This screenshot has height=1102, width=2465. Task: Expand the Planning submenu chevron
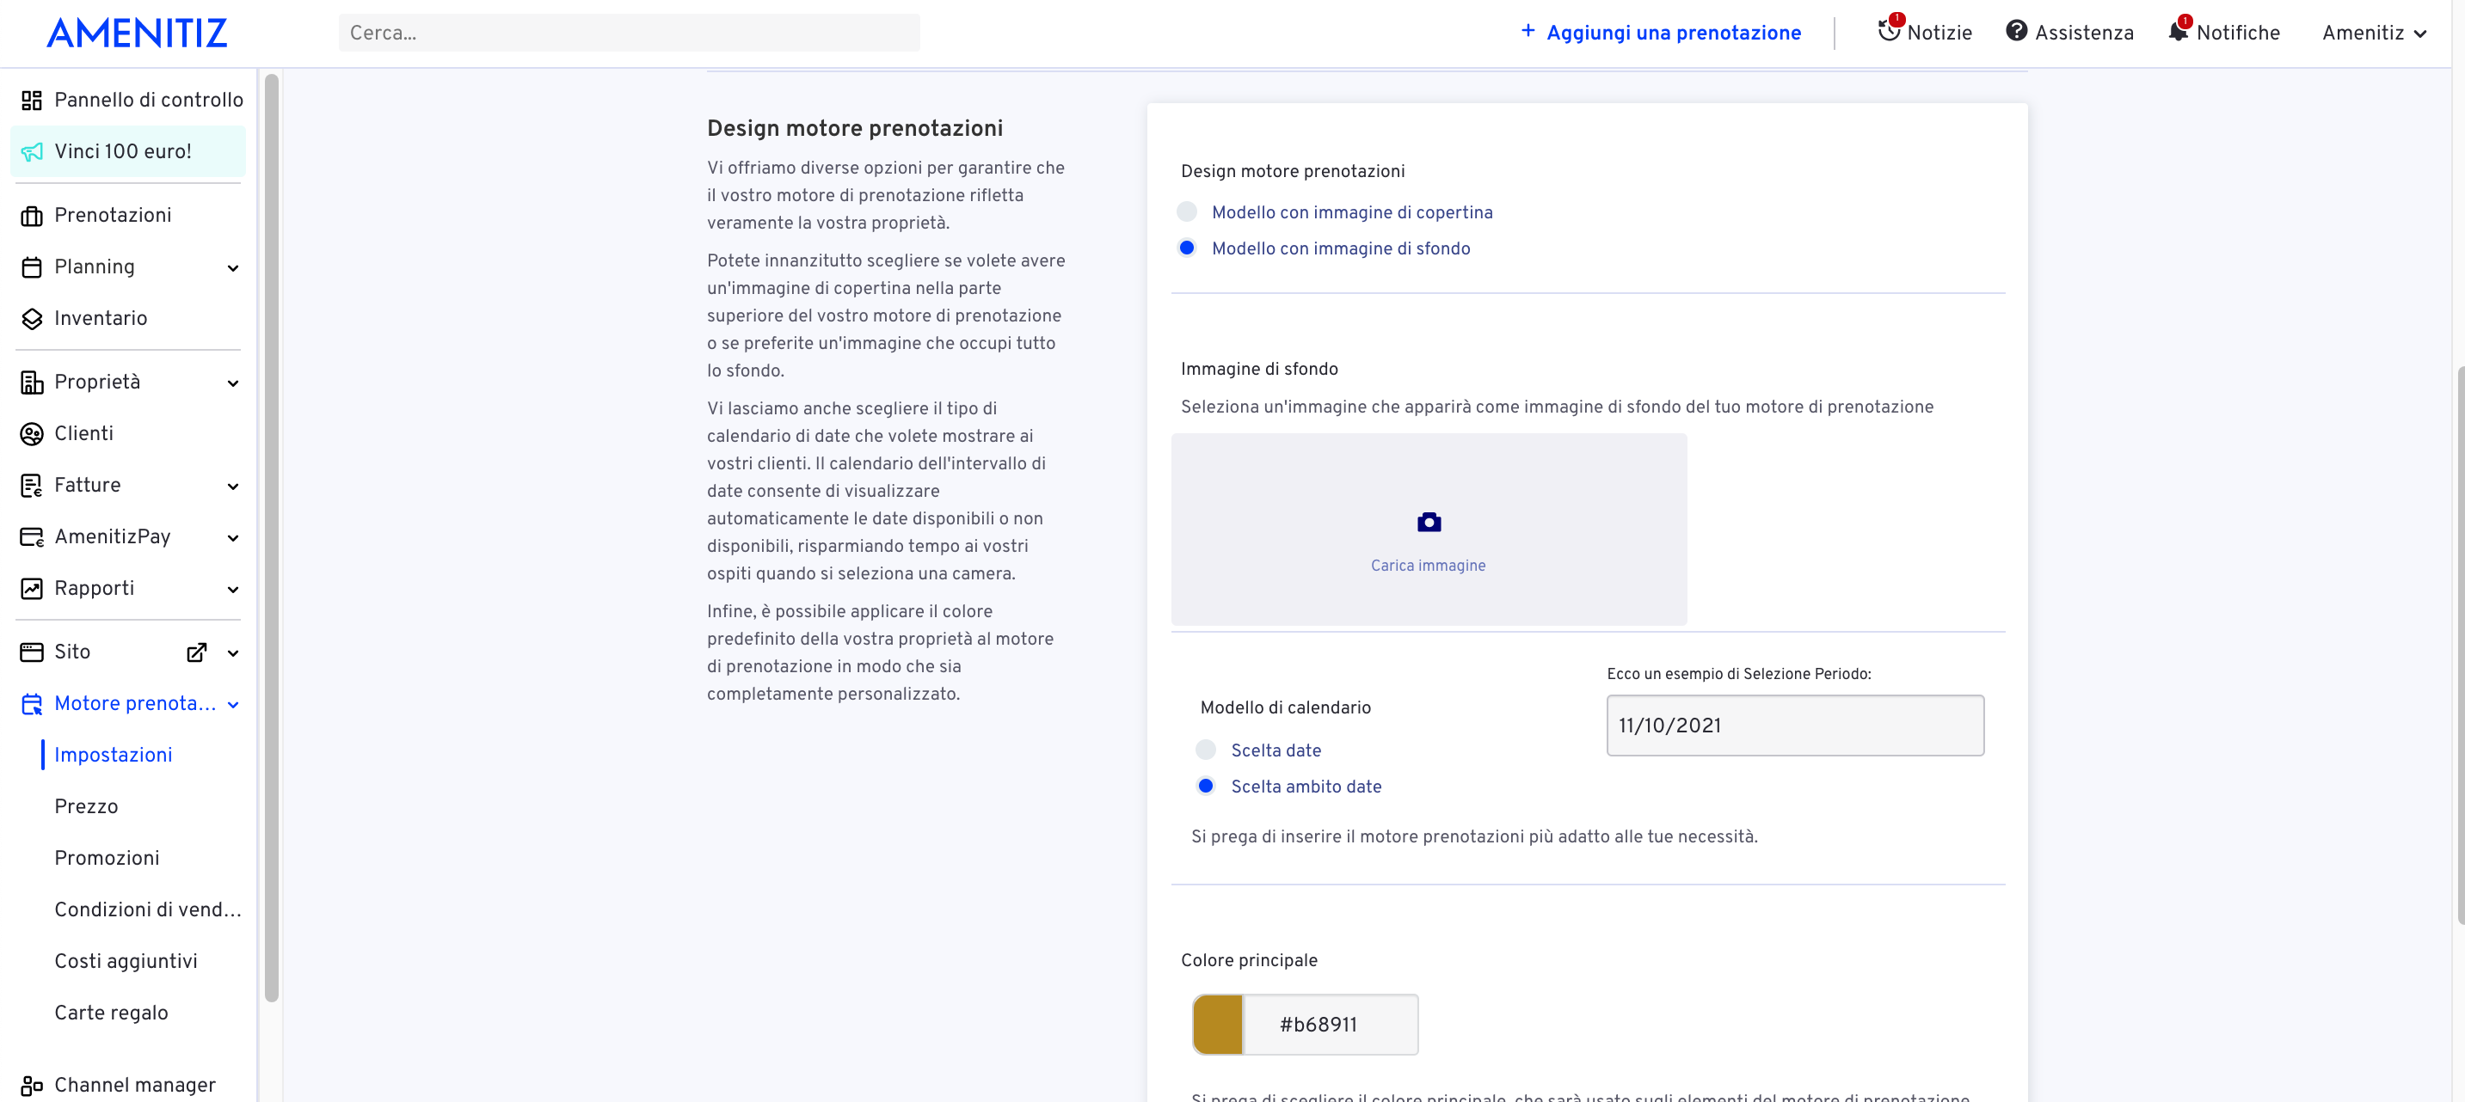pos(232,269)
